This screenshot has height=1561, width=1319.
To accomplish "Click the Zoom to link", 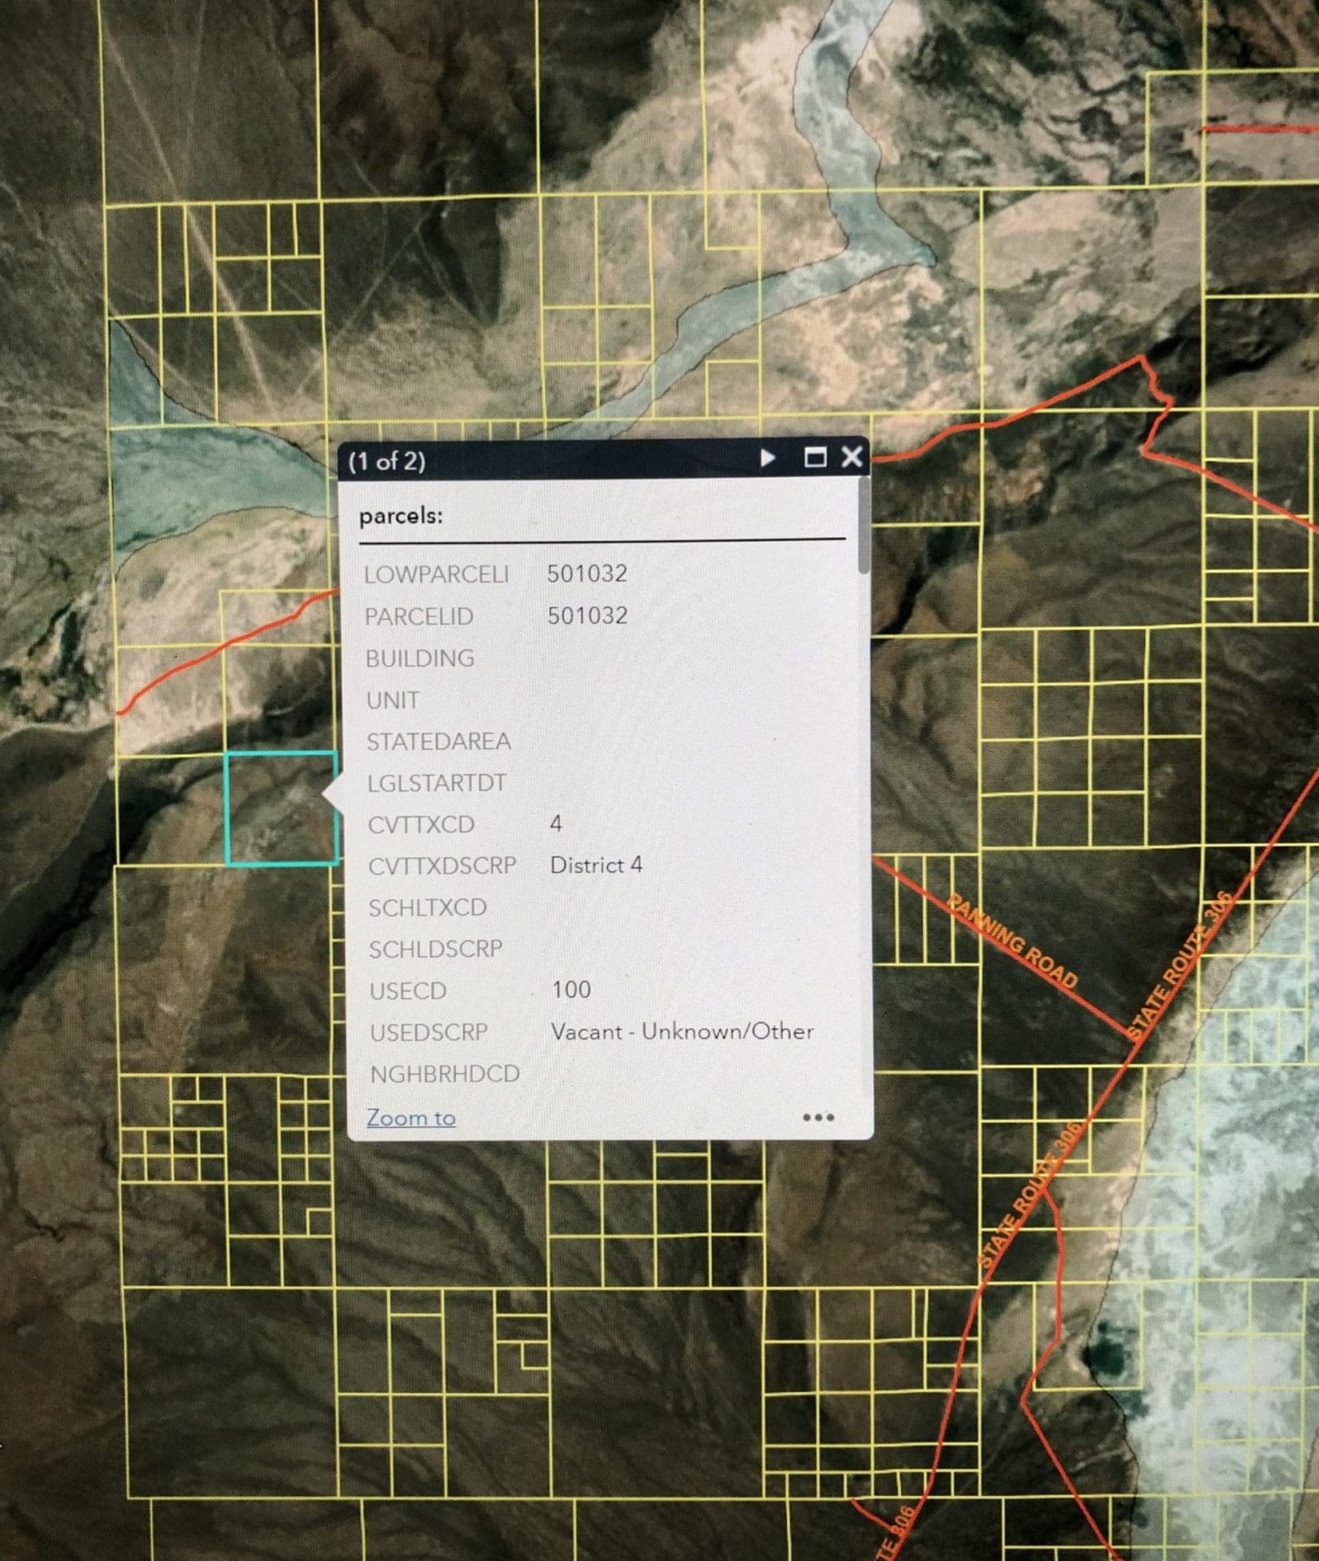I will [x=410, y=1117].
